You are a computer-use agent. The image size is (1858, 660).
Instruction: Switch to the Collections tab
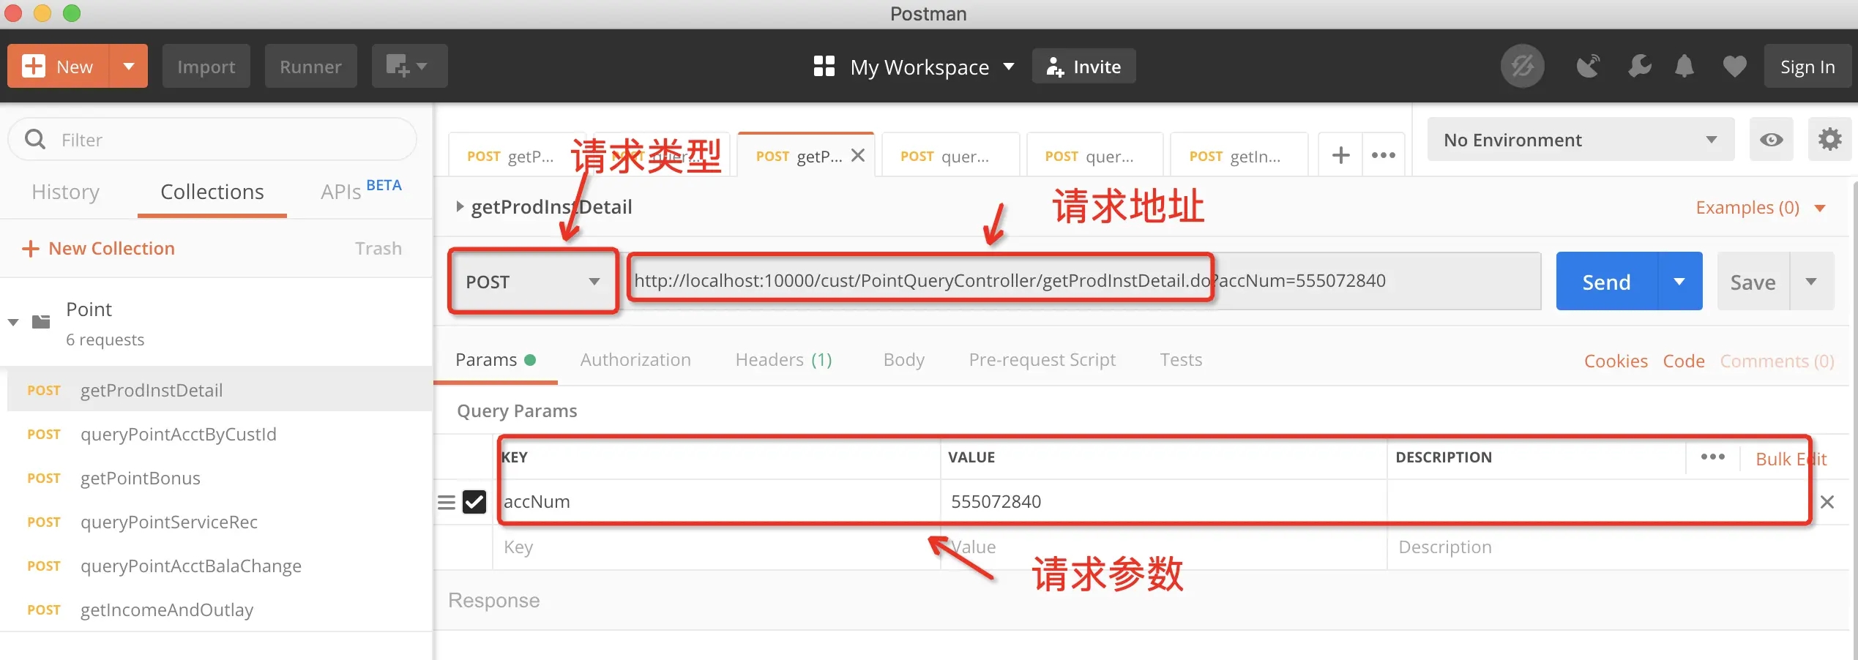(212, 192)
